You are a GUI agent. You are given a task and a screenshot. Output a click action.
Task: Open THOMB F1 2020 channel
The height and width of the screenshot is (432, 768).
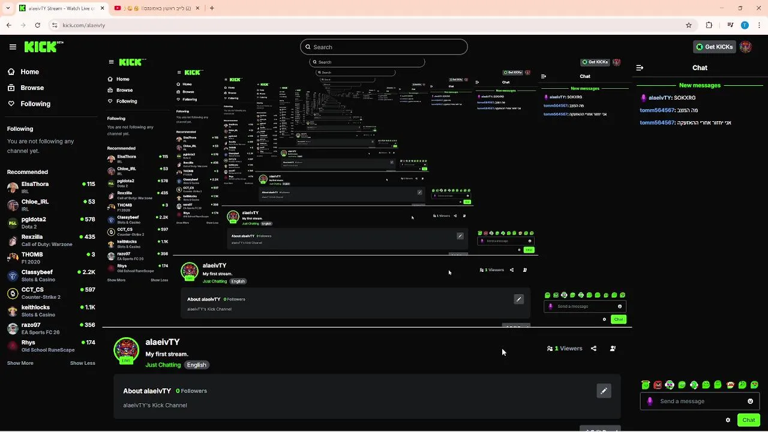pos(51,258)
